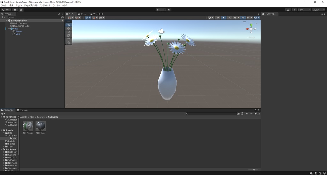Select the Rect tool in scene overlay
This screenshot has height=175, width=327.
69,39
